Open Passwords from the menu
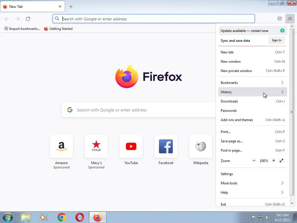Viewport: 297px width, 223px height. pos(253,110)
